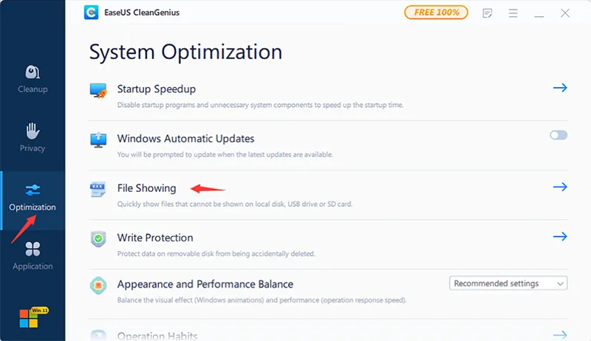591x341 pixels.
Task: Click the FREE 100% badge button
Action: [x=436, y=13]
